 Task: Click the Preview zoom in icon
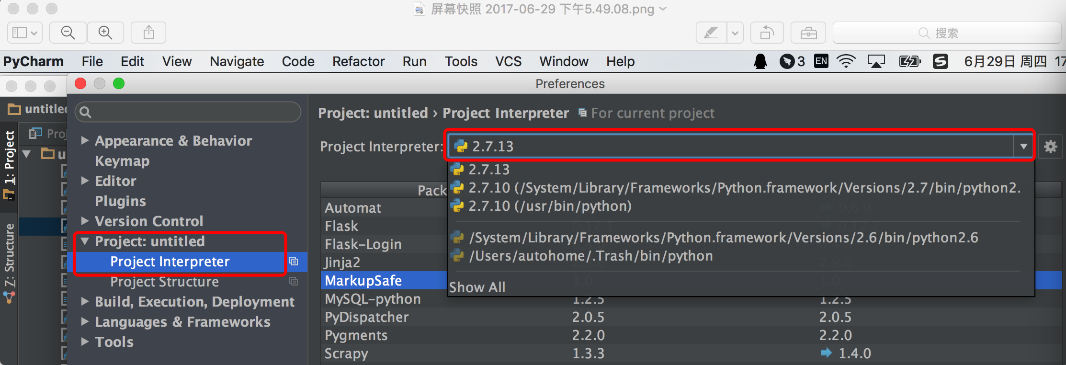(105, 33)
